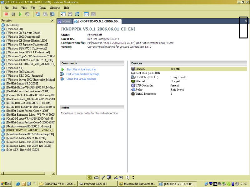Click the blue triangle tray icon
Screen dimensions: 250x187
(211, 184)
